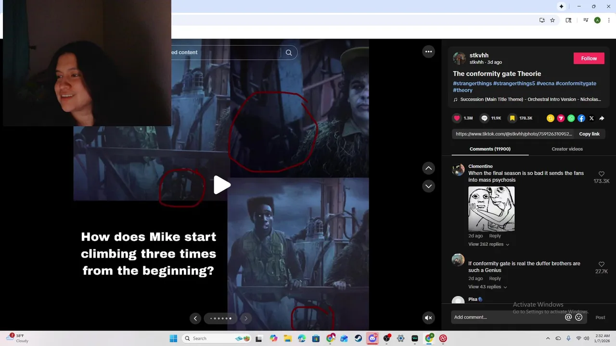Go to the previous photo slide arrow
This screenshot has height=346, width=616.
point(195,318)
